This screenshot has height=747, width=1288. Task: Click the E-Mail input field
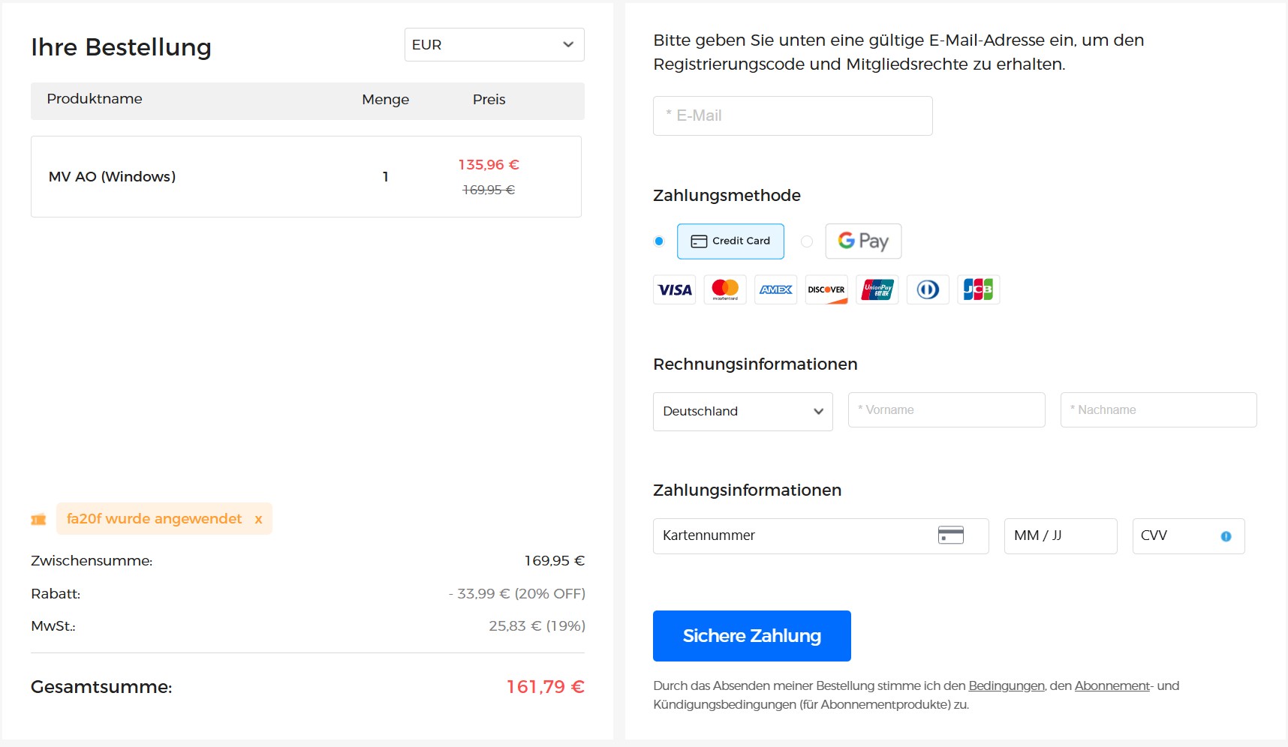(793, 115)
